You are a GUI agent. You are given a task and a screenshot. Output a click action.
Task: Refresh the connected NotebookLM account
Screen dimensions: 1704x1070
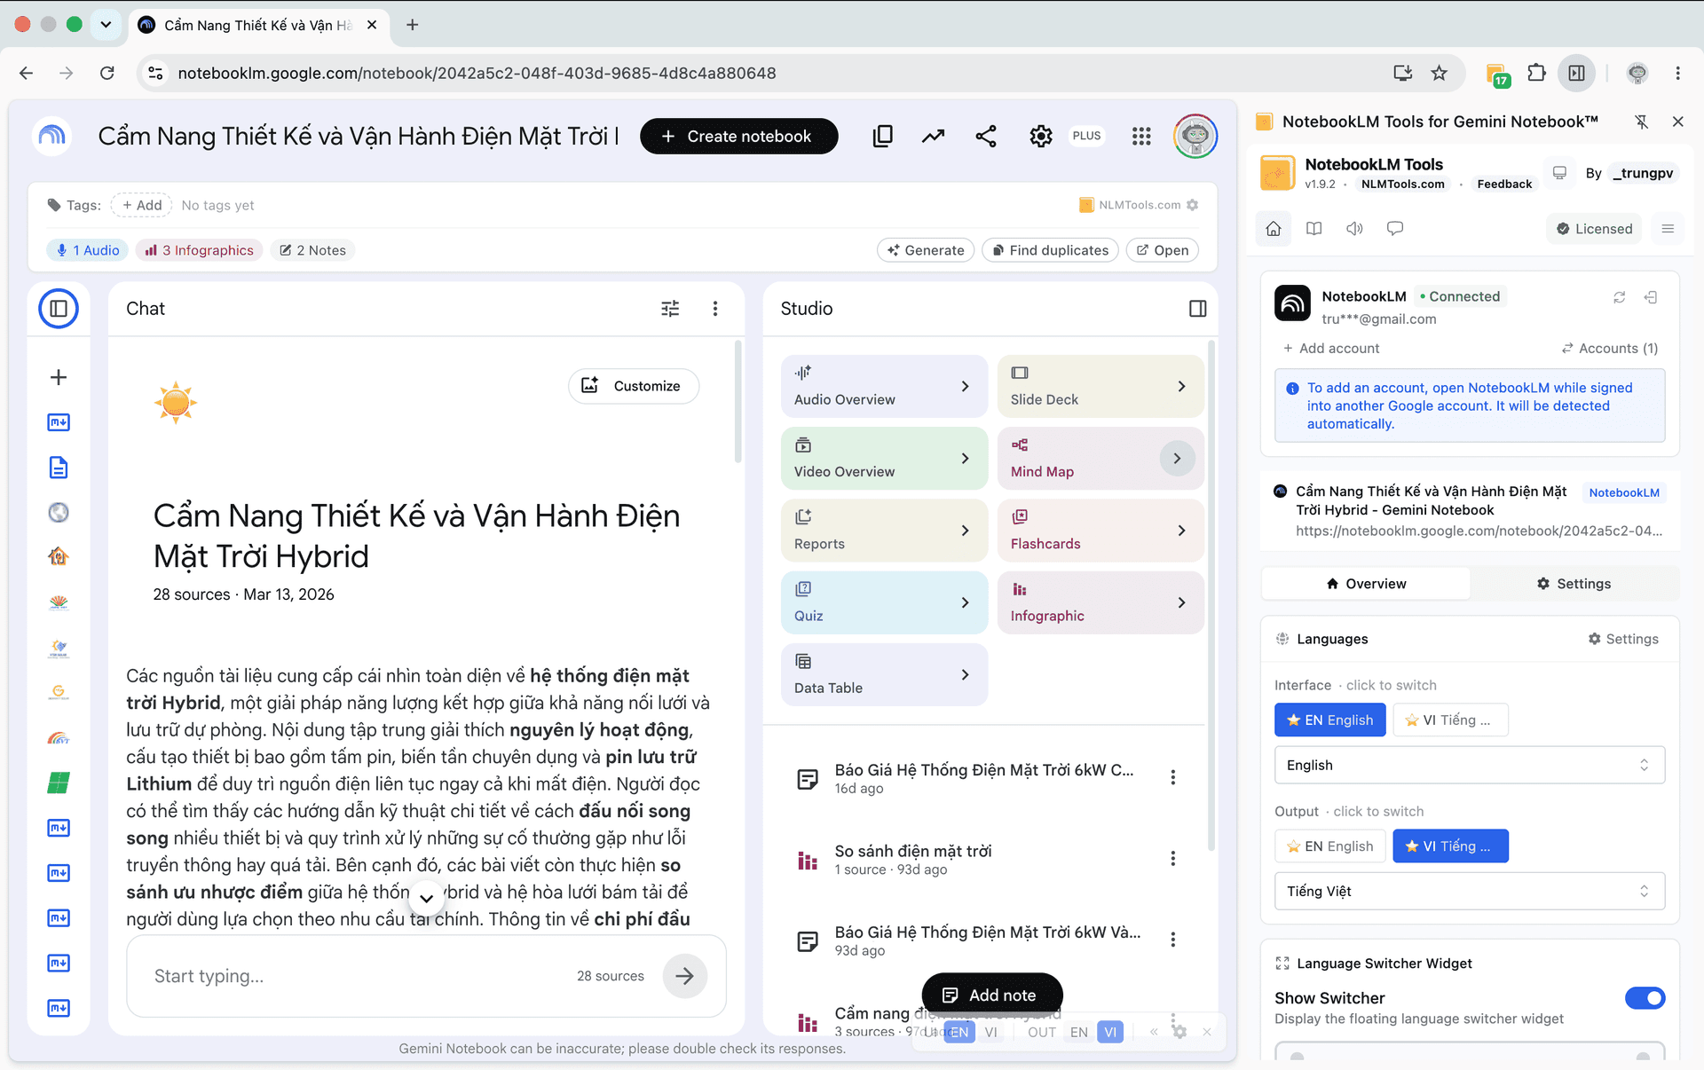pos(1620,297)
